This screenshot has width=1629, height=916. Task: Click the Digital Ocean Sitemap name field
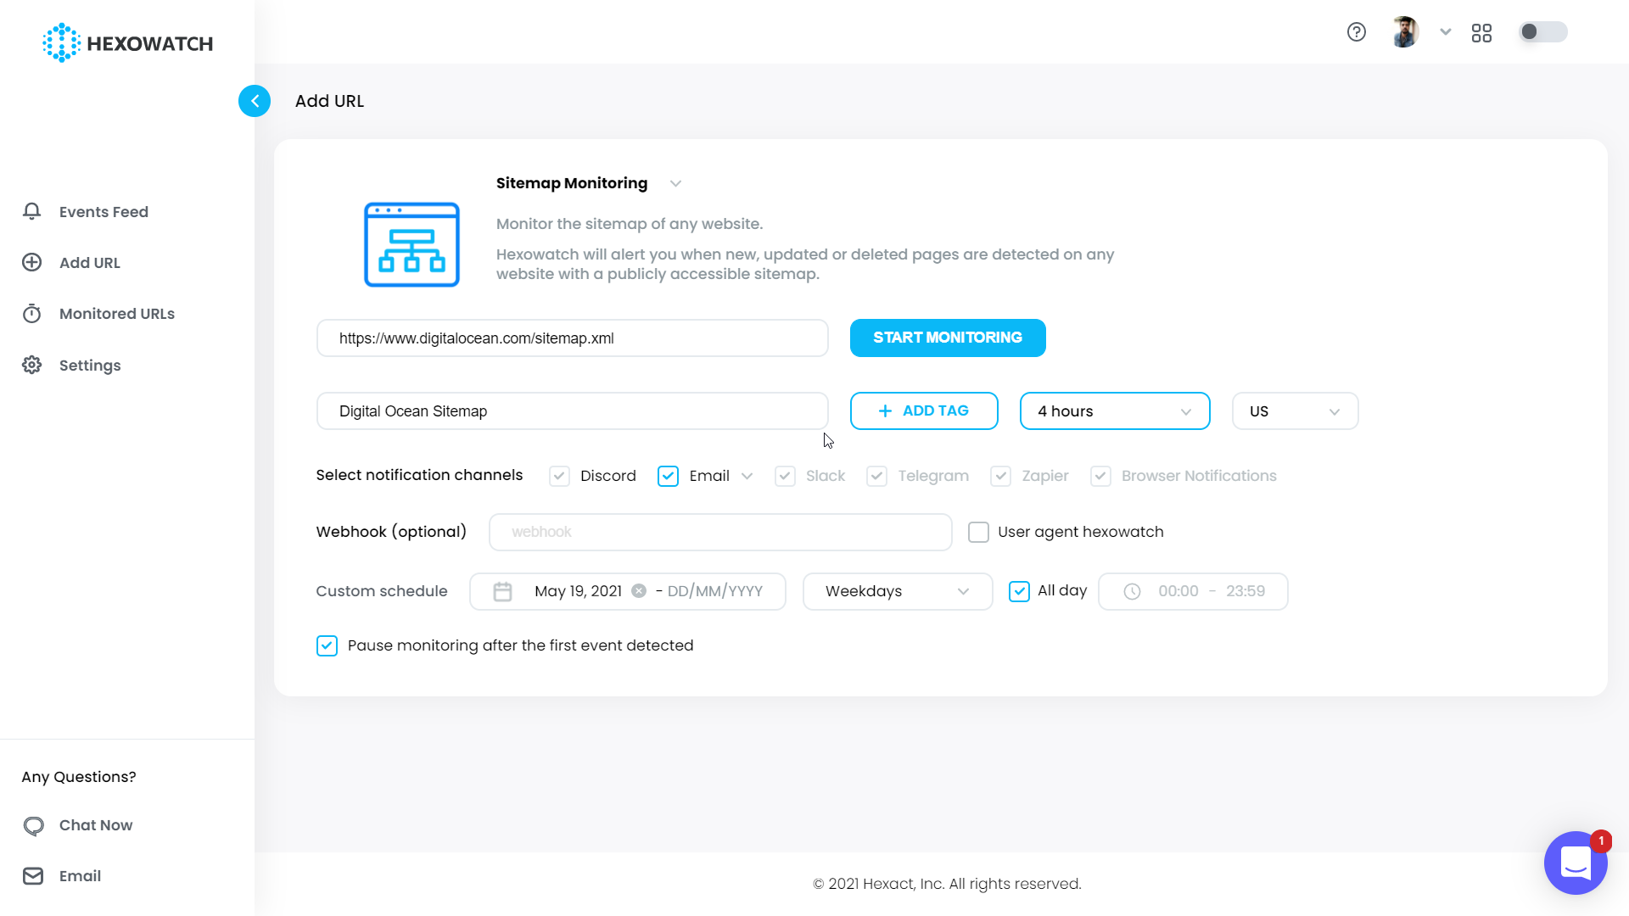pyautogui.click(x=573, y=411)
